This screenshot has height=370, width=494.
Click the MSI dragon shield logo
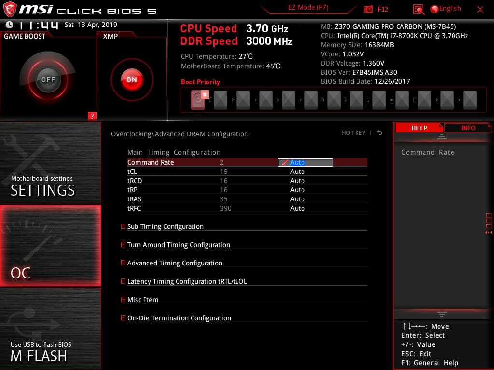coord(10,9)
